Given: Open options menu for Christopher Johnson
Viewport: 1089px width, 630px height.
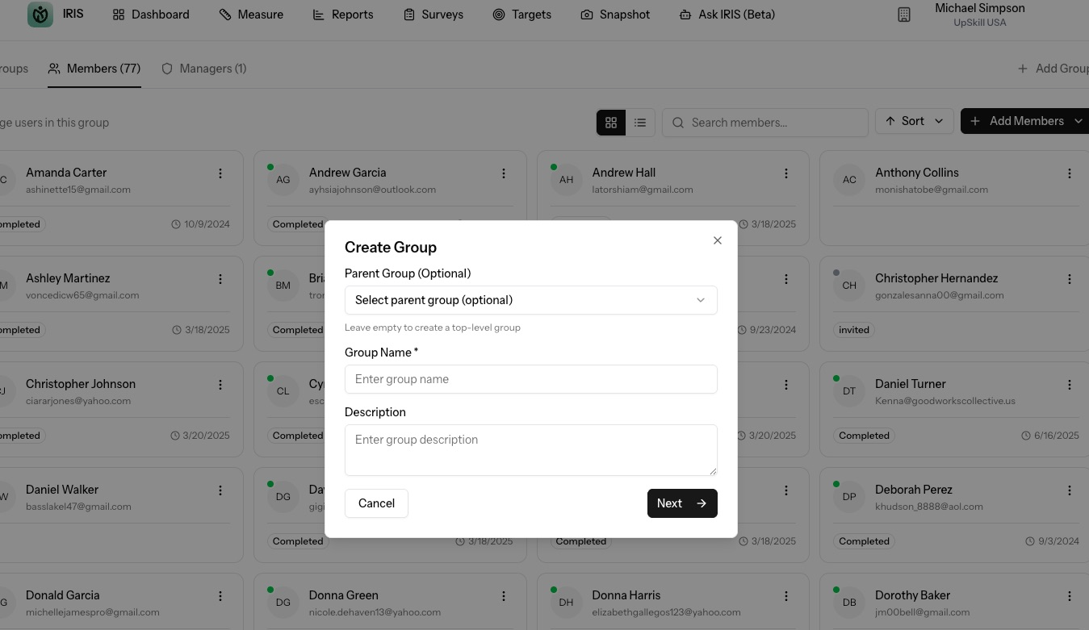Looking at the screenshot, I should coord(220,385).
